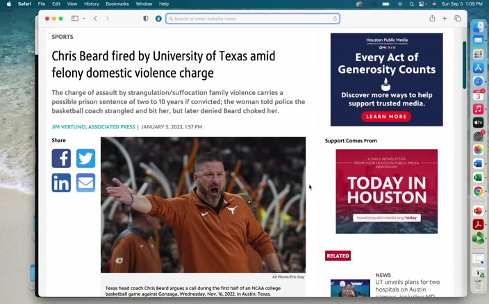Go back to the previous page
Image resolution: width=489 pixels, height=304 pixels.
tap(96, 19)
